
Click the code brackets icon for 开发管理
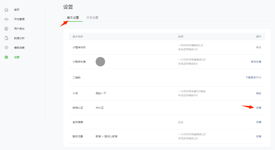click(x=6, y=19)
